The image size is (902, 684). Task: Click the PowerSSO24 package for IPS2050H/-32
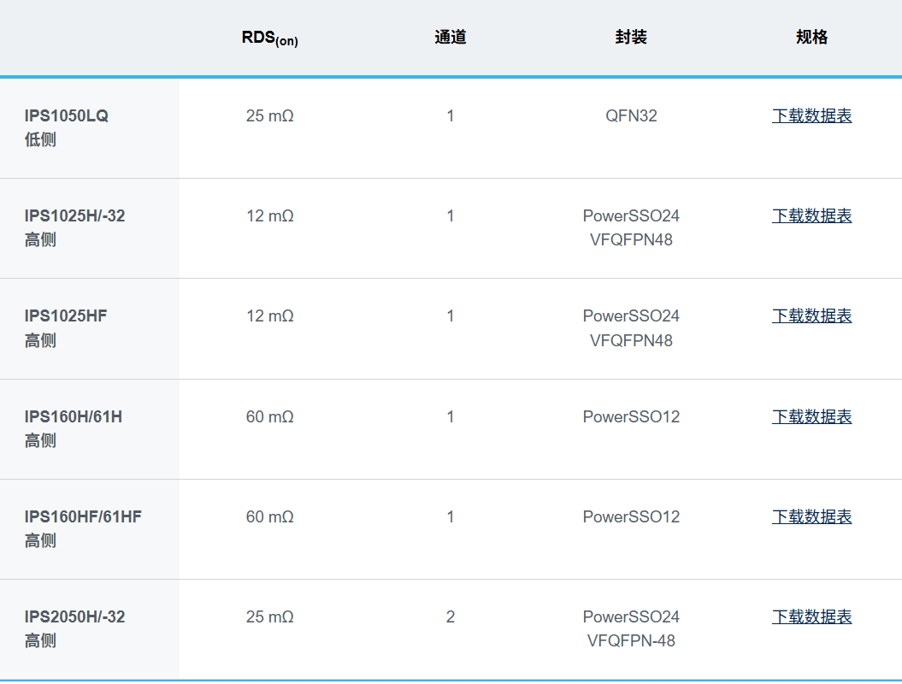coord(631,616)
